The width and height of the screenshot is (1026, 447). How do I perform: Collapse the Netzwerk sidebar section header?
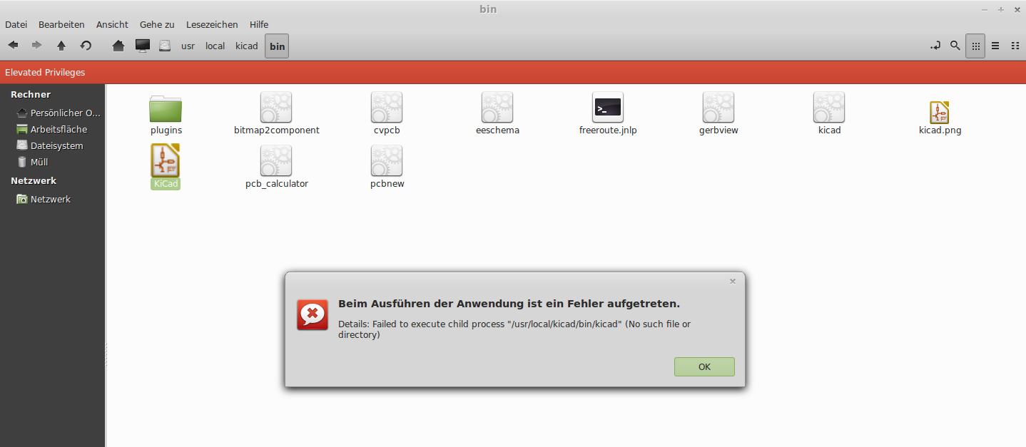coord(34,180)
